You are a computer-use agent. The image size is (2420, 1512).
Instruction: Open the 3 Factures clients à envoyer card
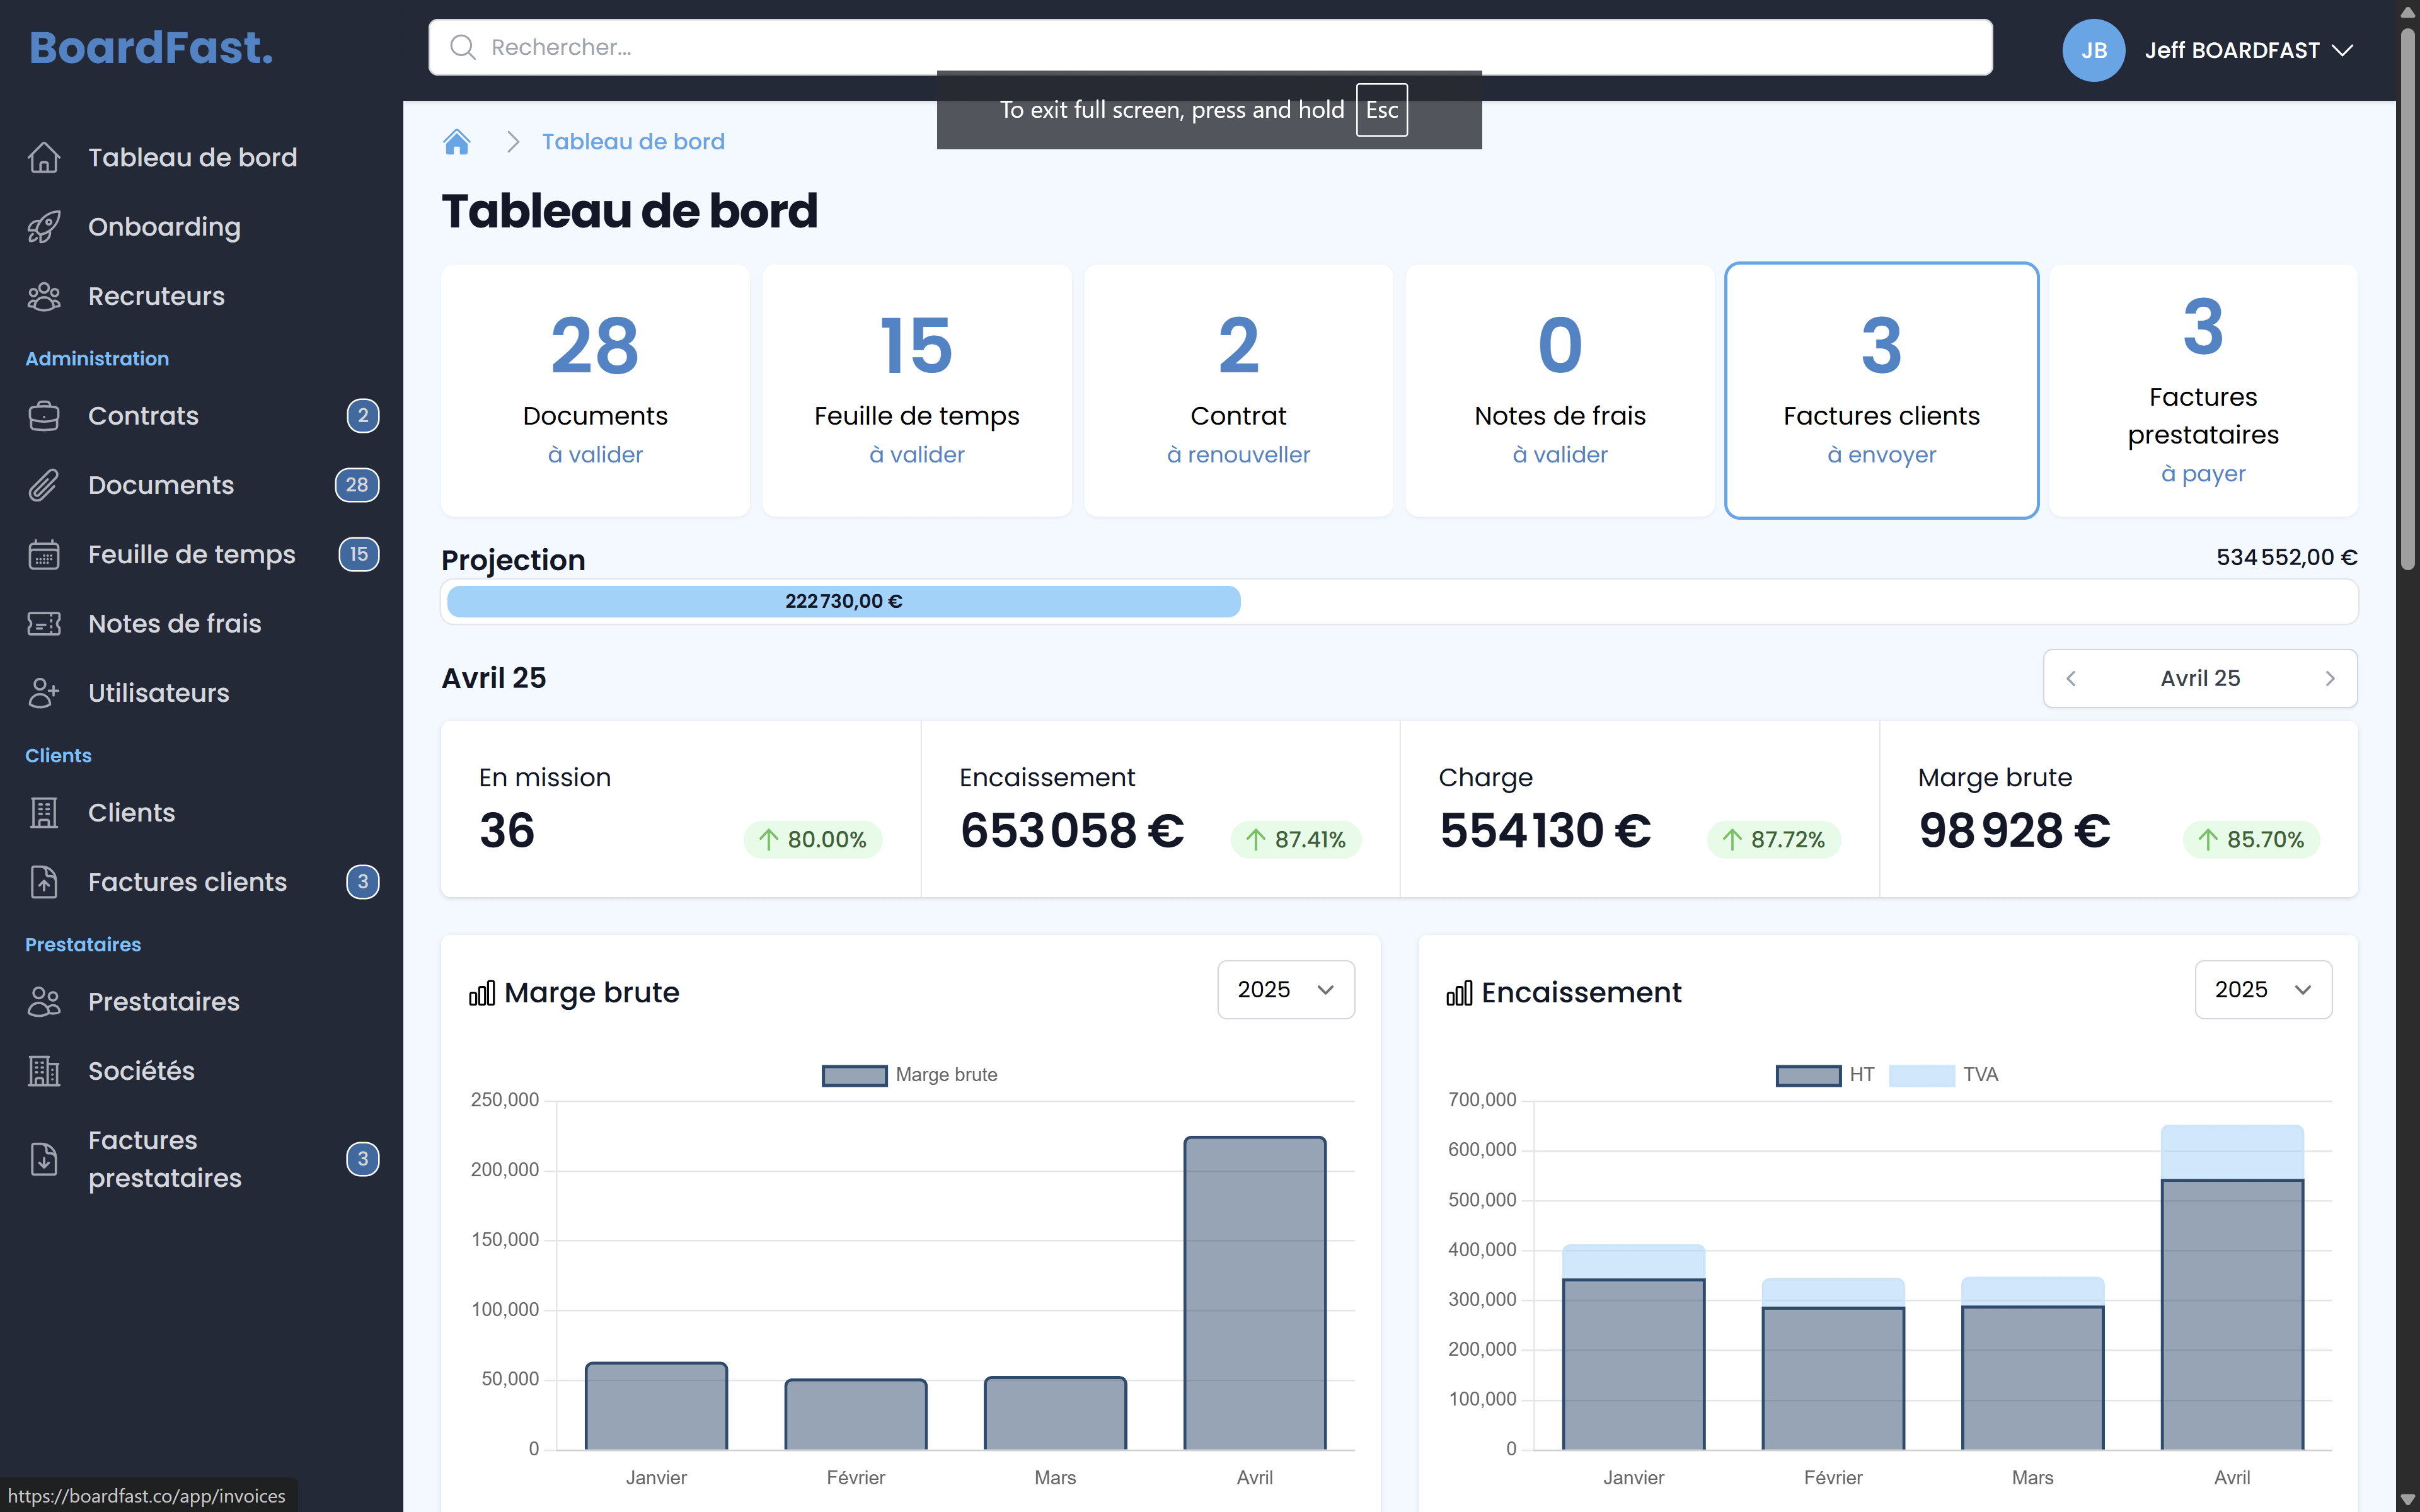(1882, 390)
